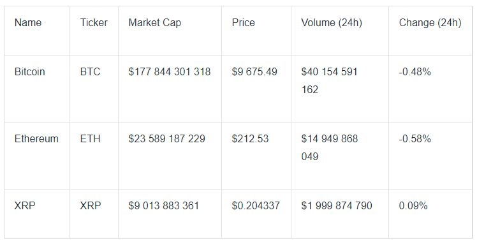Click XRP's 0.09% change value
Screen dimensions: 477x245
pos(413,206)
